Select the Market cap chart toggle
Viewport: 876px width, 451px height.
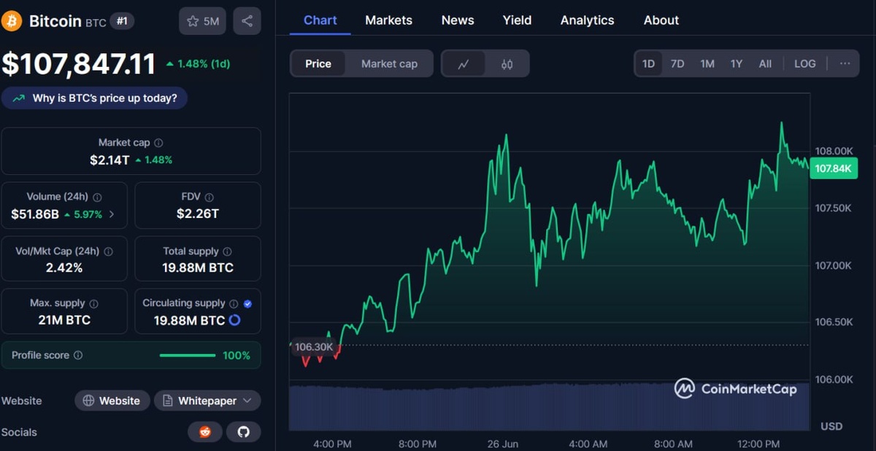point(389,64)
